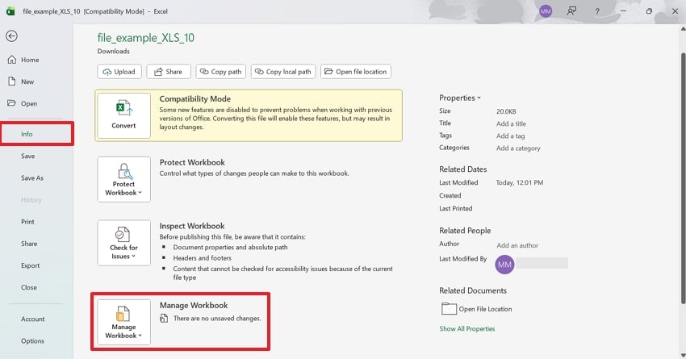Click the Add a title field

511,123
